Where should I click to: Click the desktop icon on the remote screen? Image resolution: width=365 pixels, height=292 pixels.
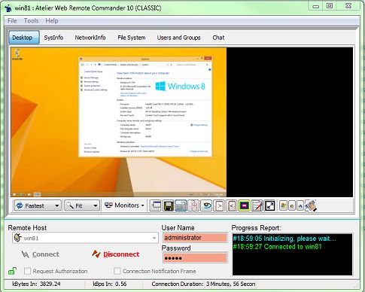pyautogui.click(x=17, y=54)
